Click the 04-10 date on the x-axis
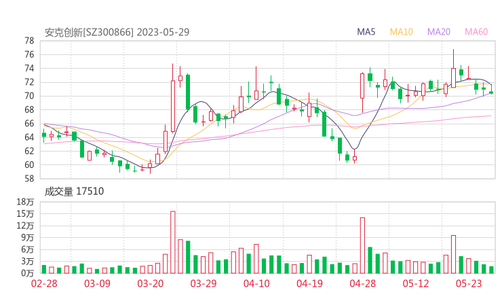This screenshot has width=502, height=299. (256, 283)
